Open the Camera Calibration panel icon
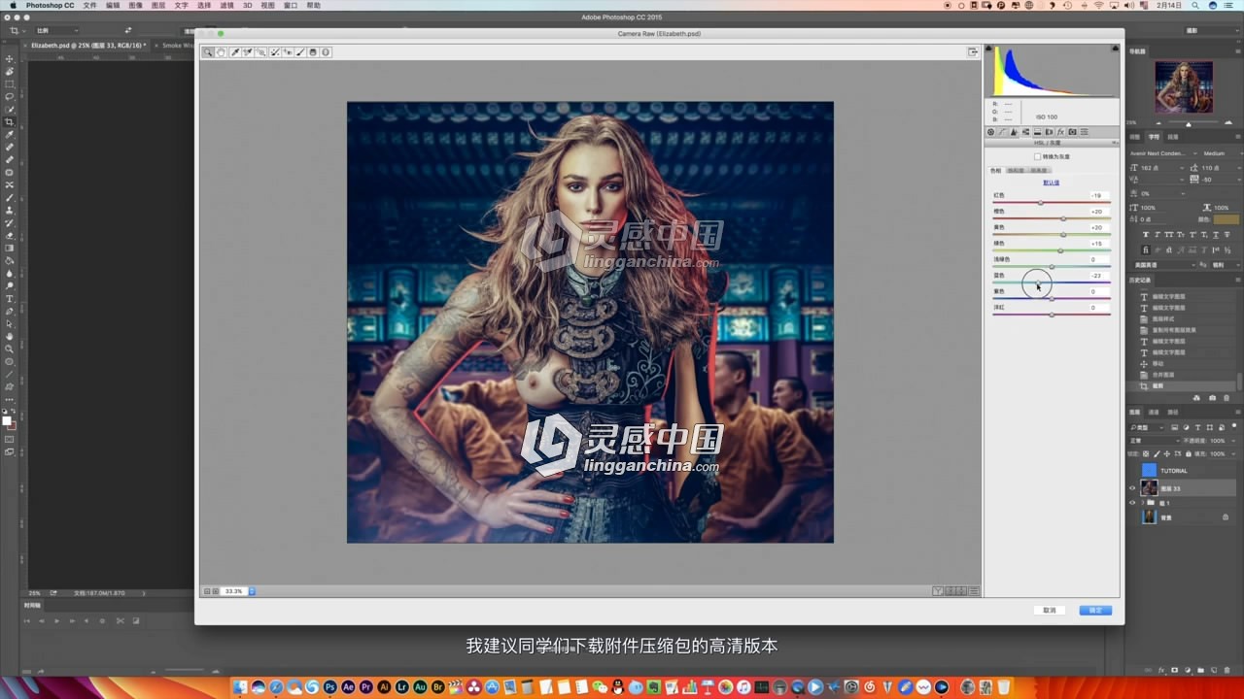Viewport: 1244px width, 699px height. [1072, 132]
